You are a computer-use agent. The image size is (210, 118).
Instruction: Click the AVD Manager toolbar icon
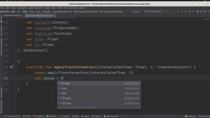tap(201, 12)
